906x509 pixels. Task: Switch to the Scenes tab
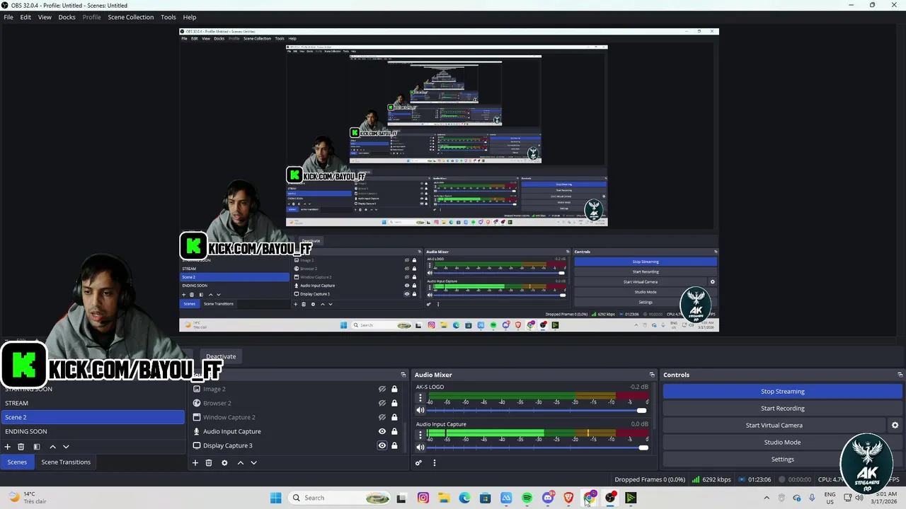coord(17,462)
